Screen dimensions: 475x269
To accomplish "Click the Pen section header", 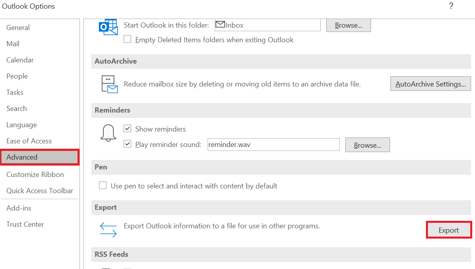I will coord(281,167).
